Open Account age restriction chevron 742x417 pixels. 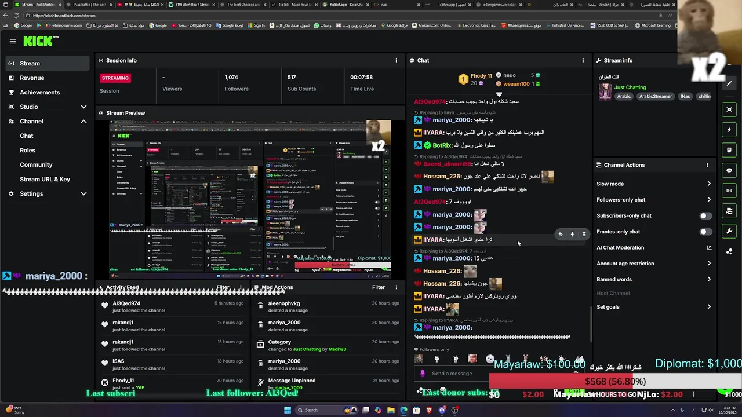click(708, 264)
